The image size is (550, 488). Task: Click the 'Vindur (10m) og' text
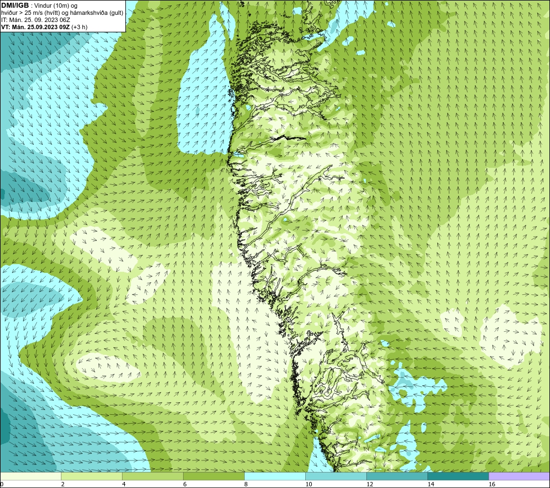56,6
